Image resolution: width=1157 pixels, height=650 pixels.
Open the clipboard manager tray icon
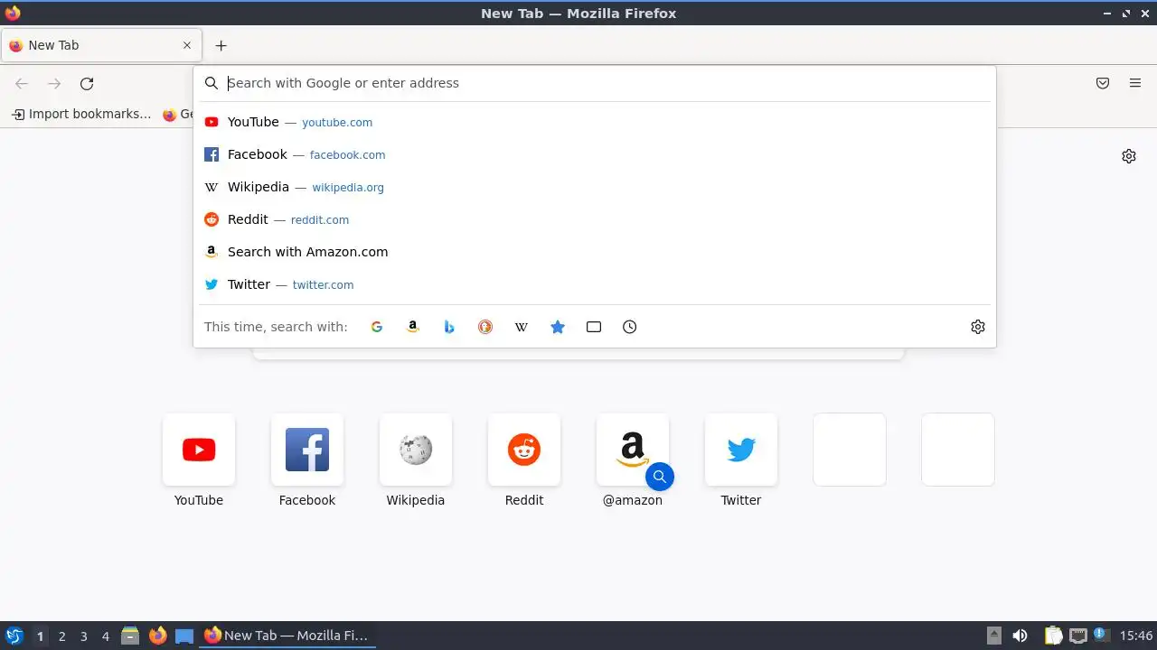tap(1053, 636)
